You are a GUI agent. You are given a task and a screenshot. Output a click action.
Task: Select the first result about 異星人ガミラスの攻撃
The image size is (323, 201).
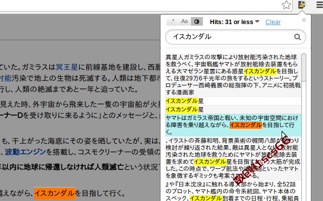pos(233,75)
